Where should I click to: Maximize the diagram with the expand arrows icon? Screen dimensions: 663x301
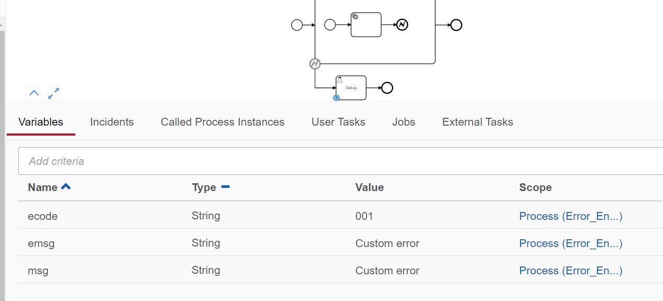pyautogui.click(x=53, y=94)
